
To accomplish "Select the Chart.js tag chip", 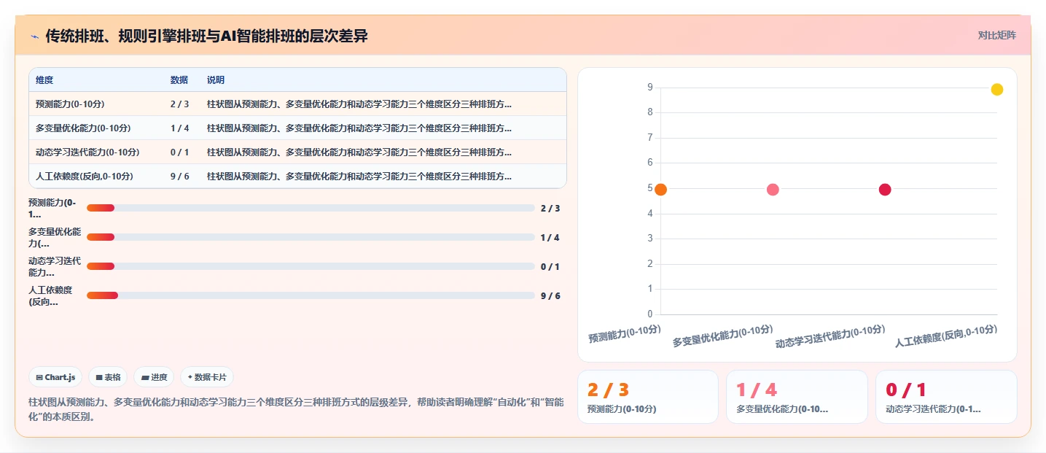I will [x=55, y=377].
